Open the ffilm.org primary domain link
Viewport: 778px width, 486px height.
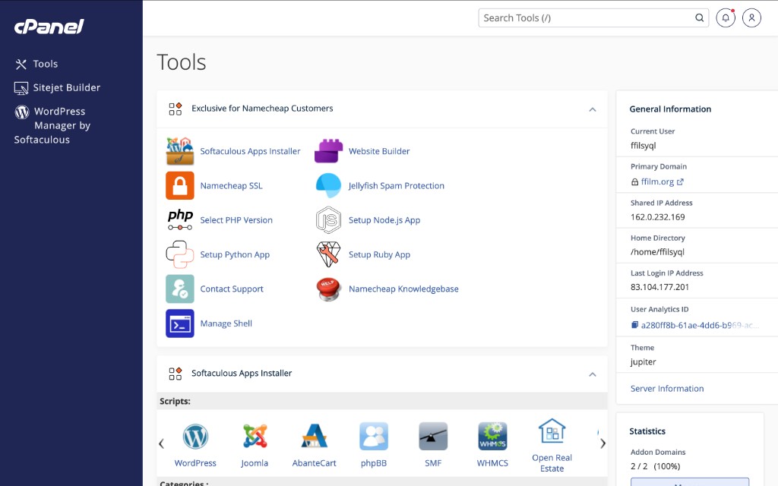point(657,182)
